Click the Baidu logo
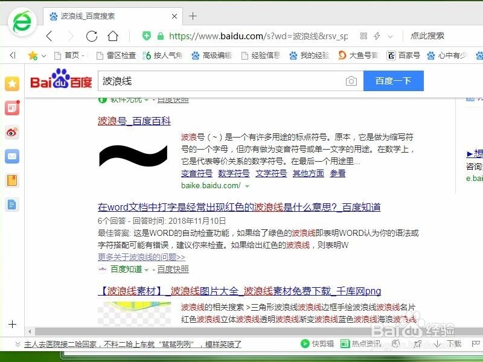 pos(61,78)
